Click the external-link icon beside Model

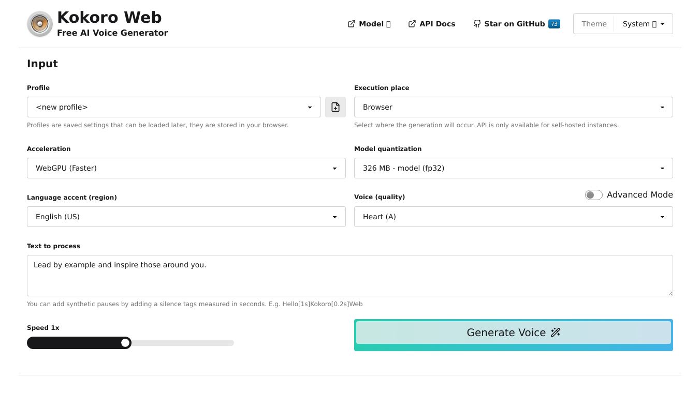pyautogui.click(x=352, y=24)
